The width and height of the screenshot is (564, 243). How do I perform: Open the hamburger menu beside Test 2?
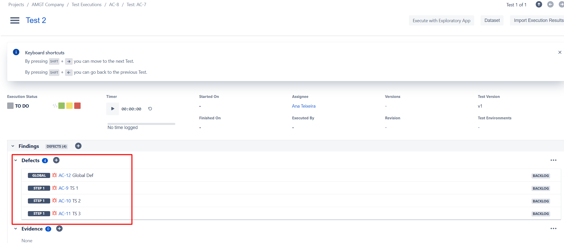[15, 20]
